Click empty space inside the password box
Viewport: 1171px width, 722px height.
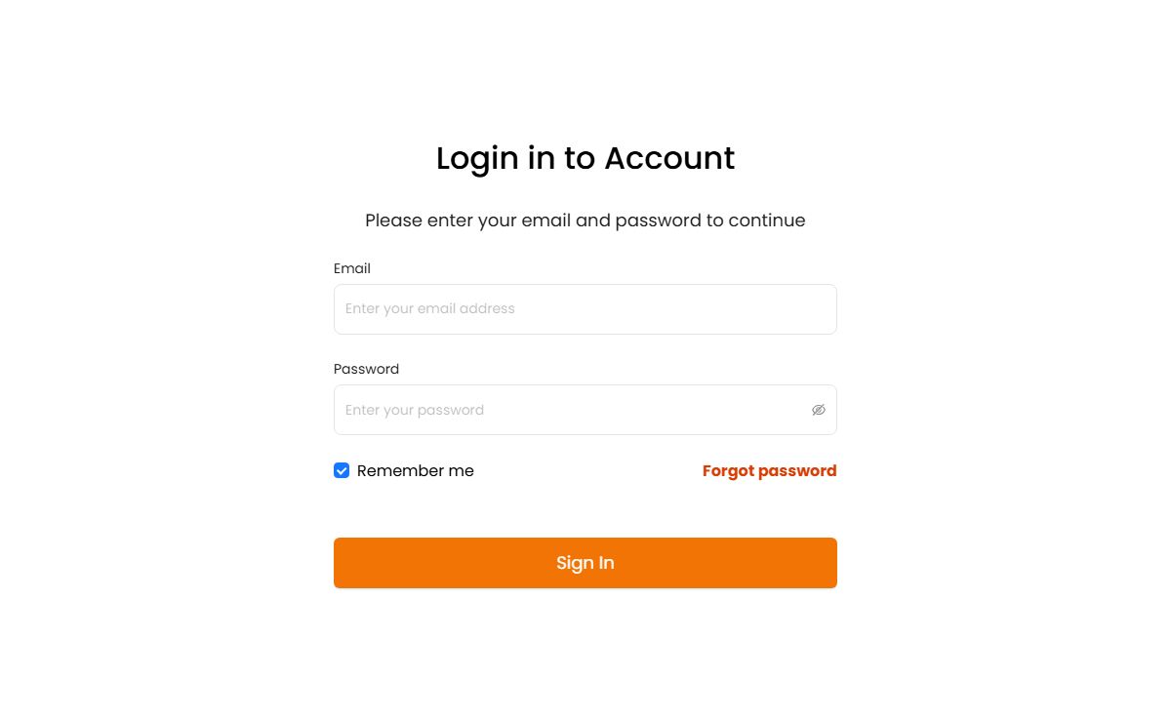[x=644, y=410]
